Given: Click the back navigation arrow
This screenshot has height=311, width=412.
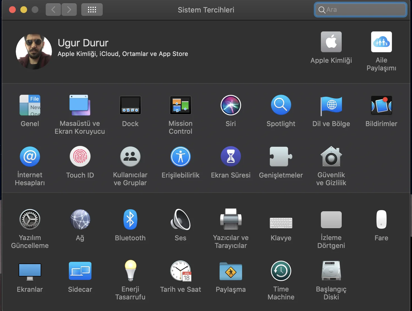Looking at the screenshot, I should (53, 10).
